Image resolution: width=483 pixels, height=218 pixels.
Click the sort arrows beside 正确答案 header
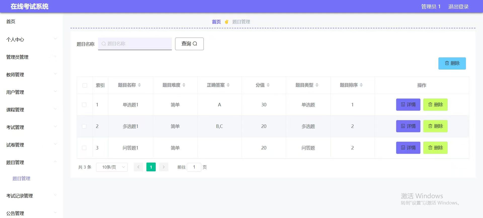(228, 85)
